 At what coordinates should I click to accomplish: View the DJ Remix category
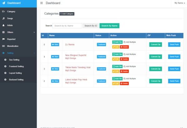55,44
